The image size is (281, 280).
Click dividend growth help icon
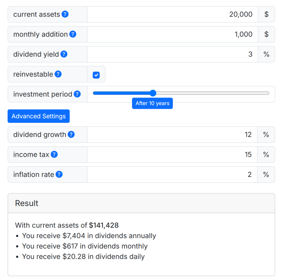(x=71, y=135)
